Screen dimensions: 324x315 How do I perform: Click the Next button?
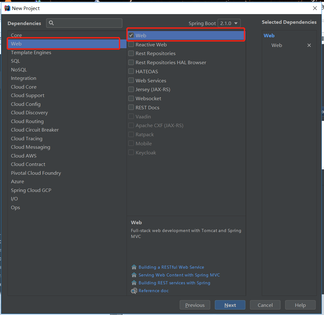pos(230,305)
